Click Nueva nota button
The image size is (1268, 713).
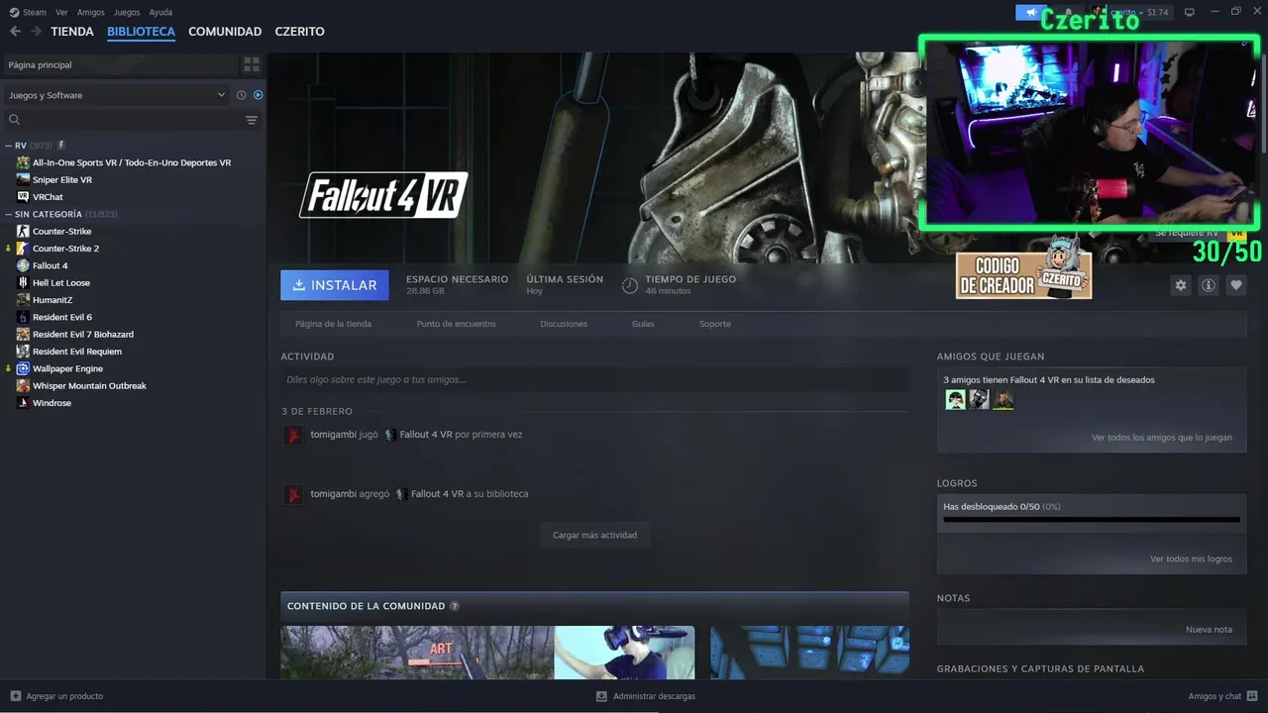(1209, 630)
